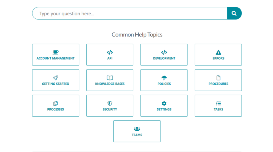Screen dimensions: 273x152
Task: Select the PROCEDURES topic text link
Action: (x=218, y=84)
